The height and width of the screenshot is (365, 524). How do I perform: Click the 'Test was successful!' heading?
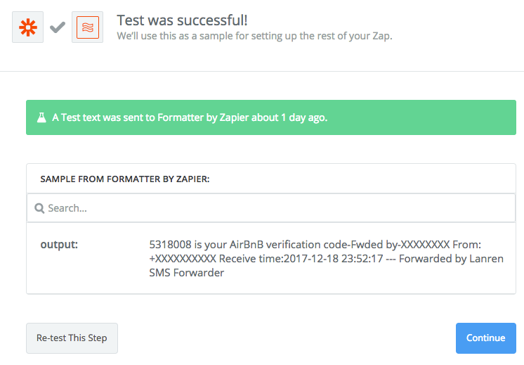pyautogui.click(x=182, y=20)
